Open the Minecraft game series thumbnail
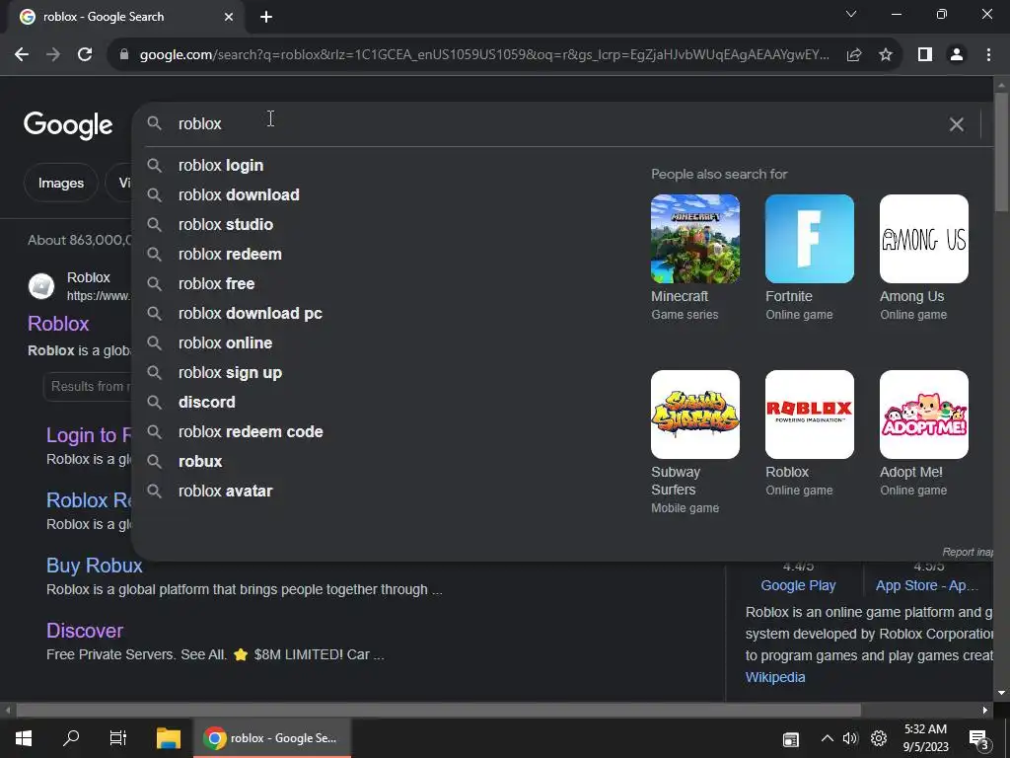The width and height of the screenshot is (1010, 758). coord(695,239)
